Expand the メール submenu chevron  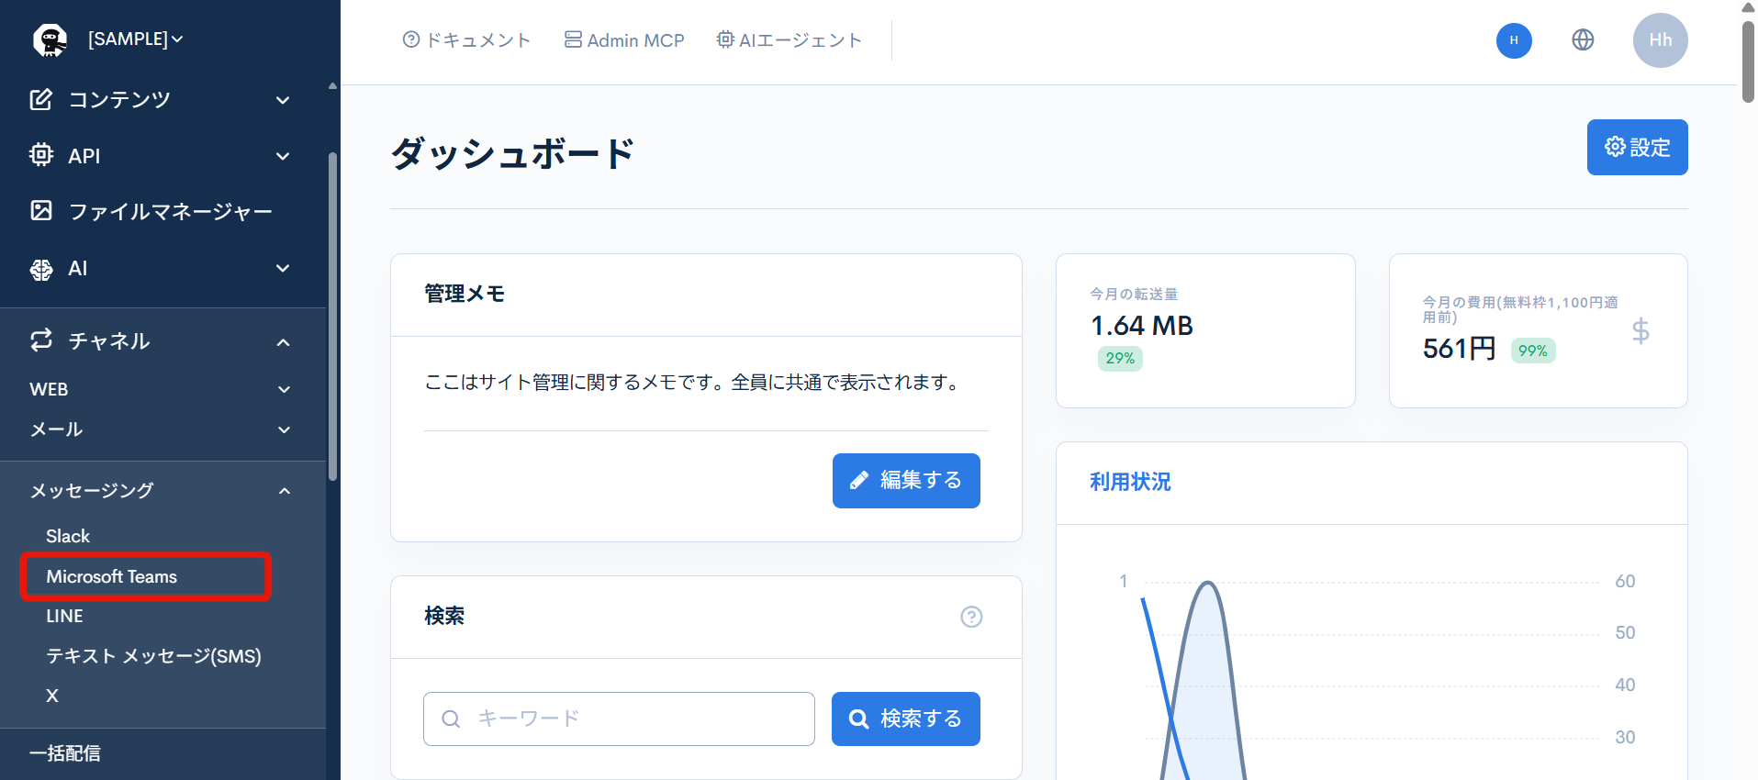[x=285, y=429]
